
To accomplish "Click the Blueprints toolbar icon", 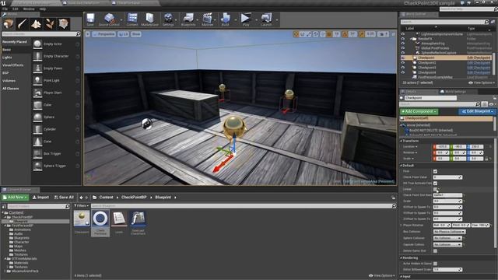I will click(188, 19).
